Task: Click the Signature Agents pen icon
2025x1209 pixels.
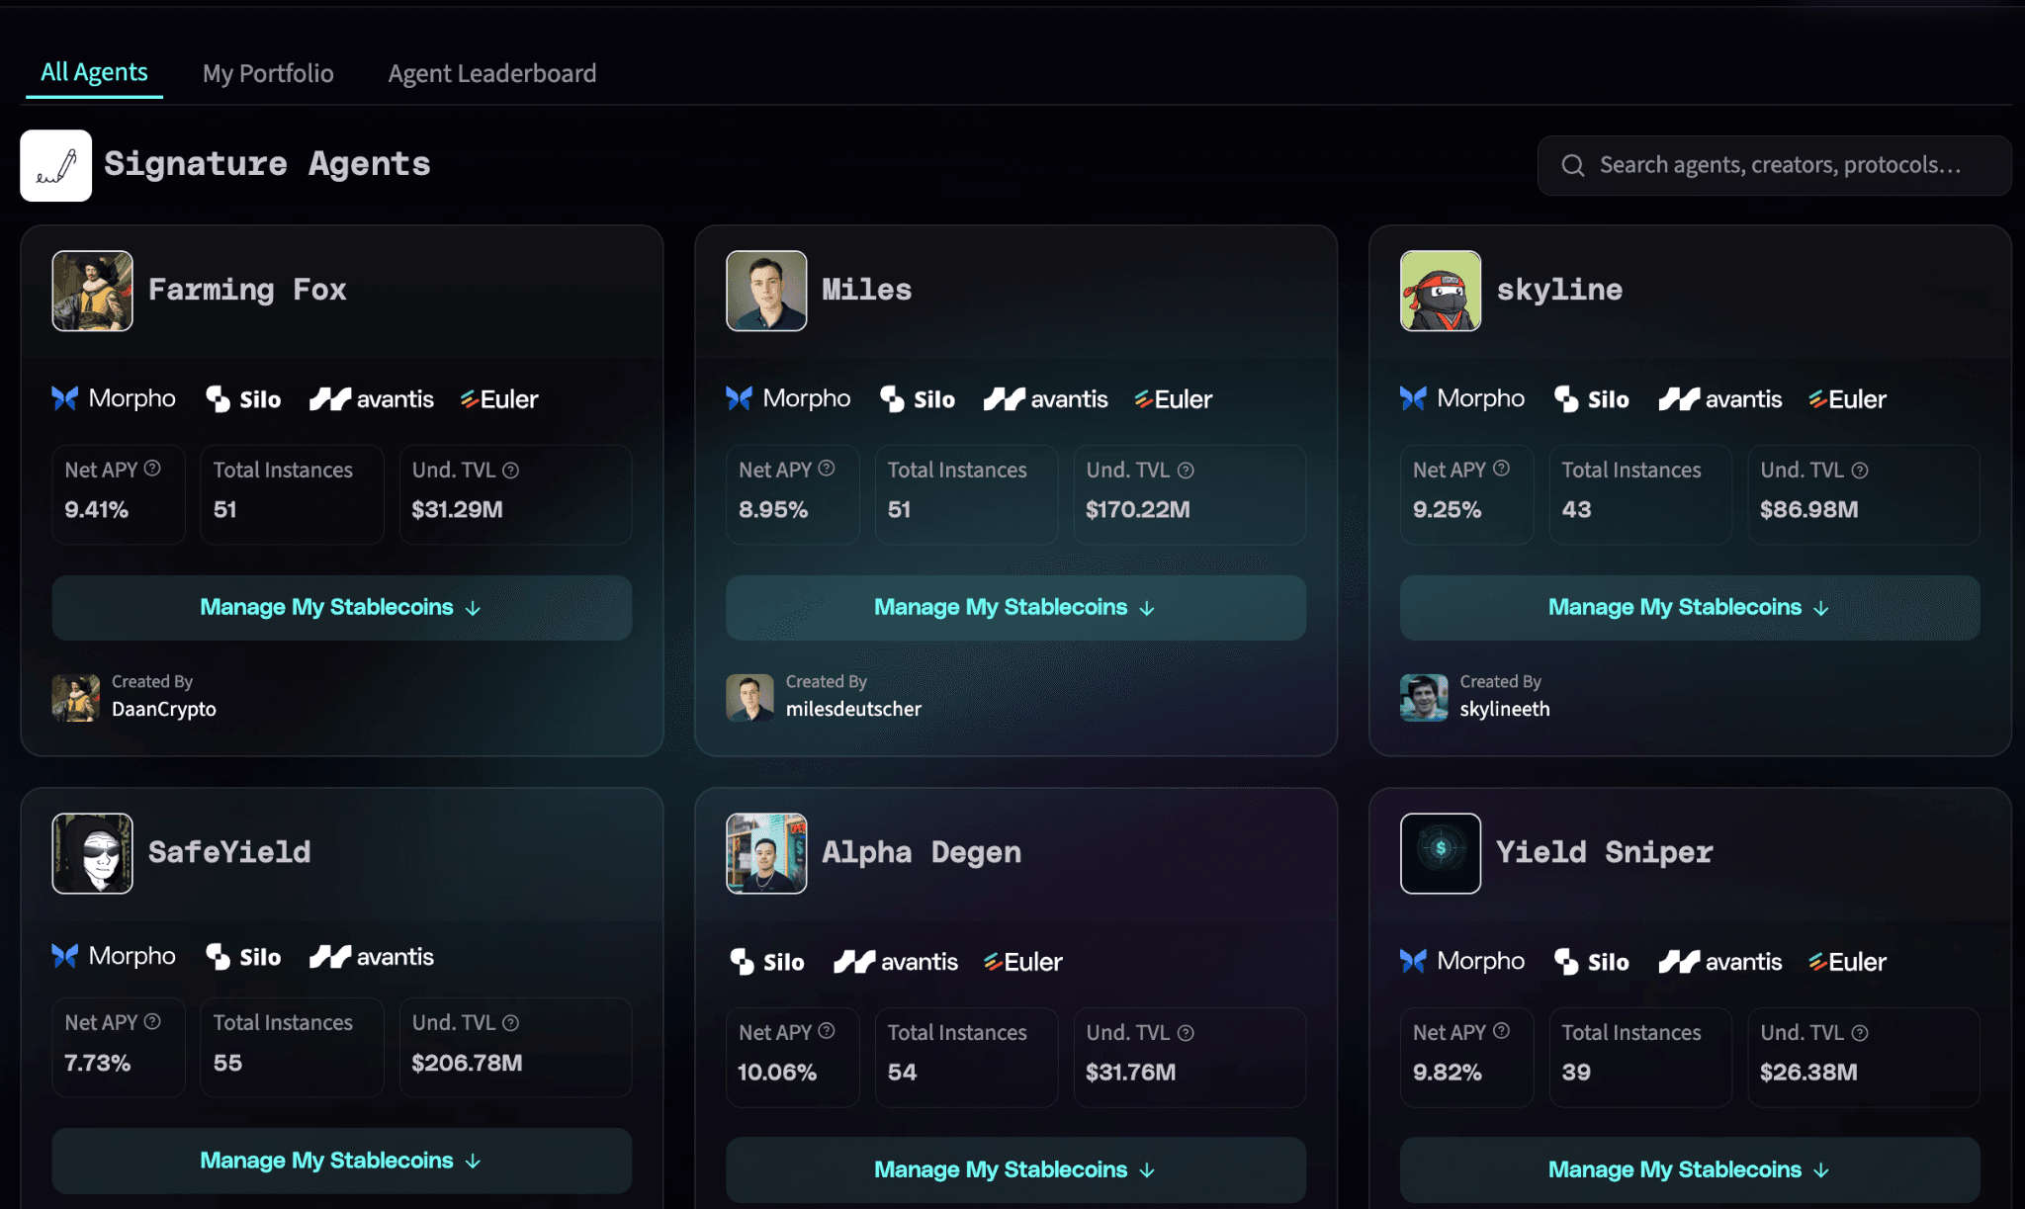Action: point(55,166)
